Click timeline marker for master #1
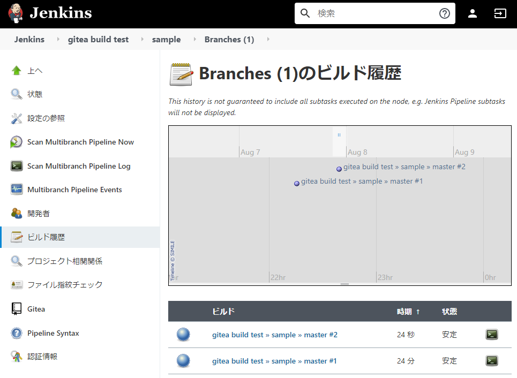The height and width of the screenshot is (378, 517). click(297, 184)
